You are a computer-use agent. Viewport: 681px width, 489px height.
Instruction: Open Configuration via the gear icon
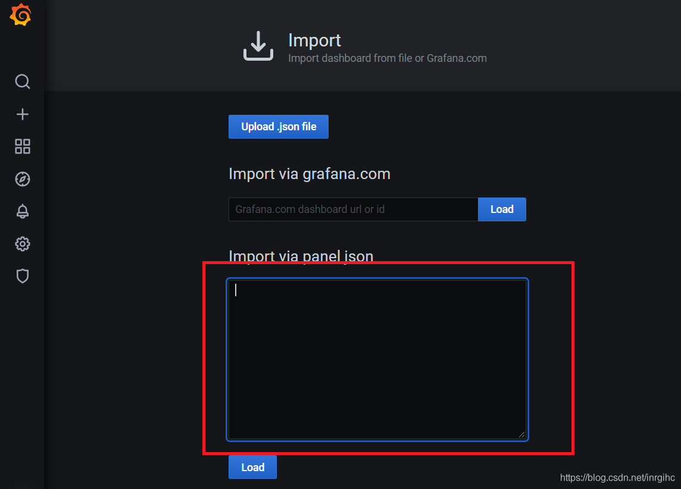click(x=23, y=244)
